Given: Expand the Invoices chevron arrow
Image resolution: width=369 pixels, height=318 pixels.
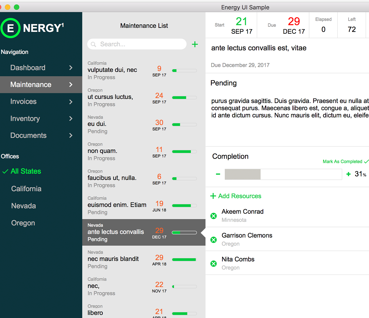Looking at the screenshot, I should click(71, 102).
